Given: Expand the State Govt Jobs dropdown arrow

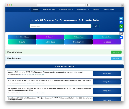Looking at the screenshot, I should [x=72, y=9].
